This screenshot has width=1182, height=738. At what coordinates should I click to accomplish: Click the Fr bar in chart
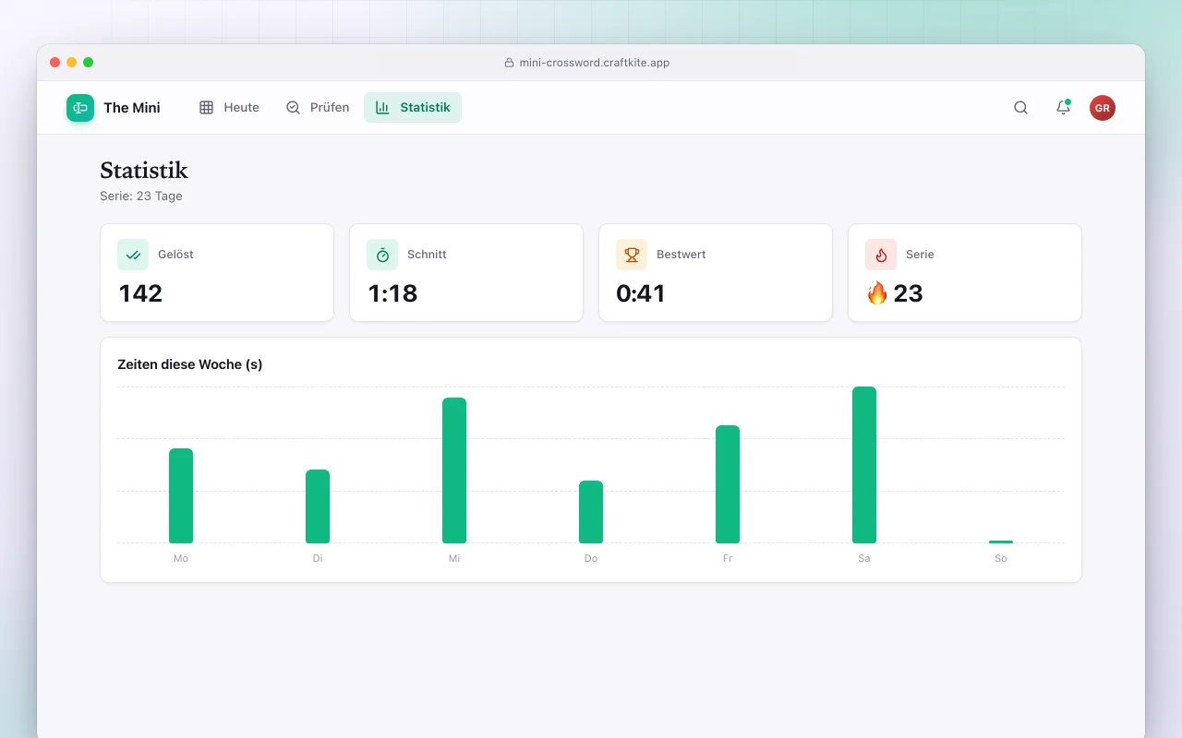click(728, 484)
